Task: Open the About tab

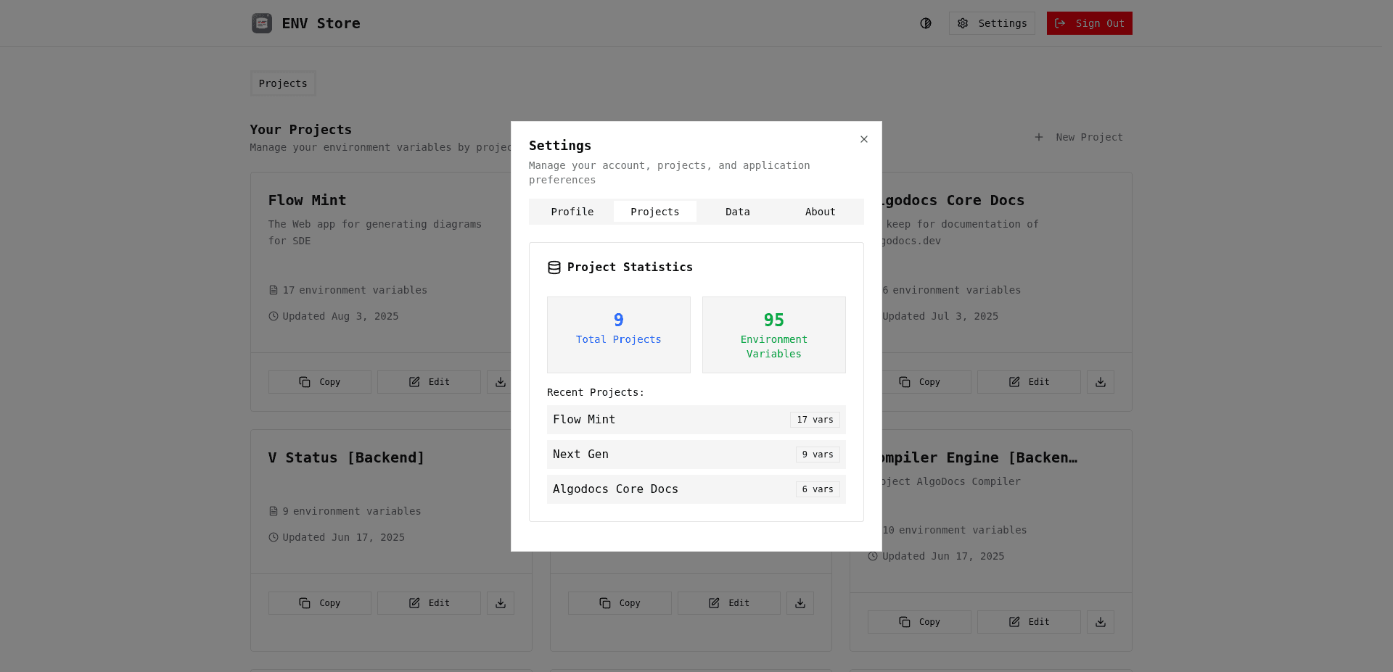Action: pos(821,212)
